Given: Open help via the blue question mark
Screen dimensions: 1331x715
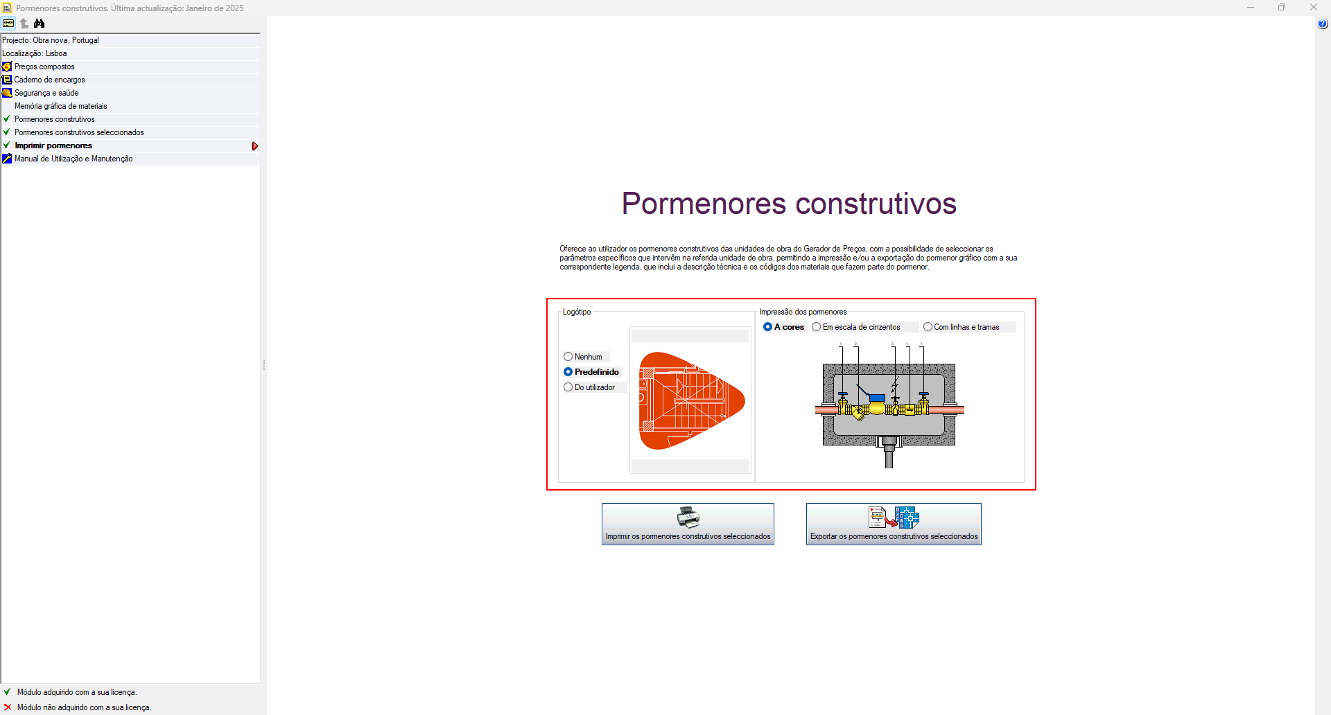Looking at the screenshot, I should point(1323,24).
